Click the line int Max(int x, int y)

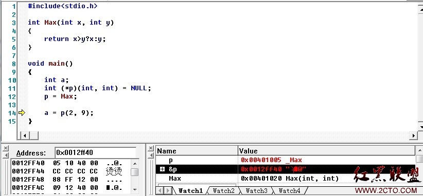tap(71, 22)
